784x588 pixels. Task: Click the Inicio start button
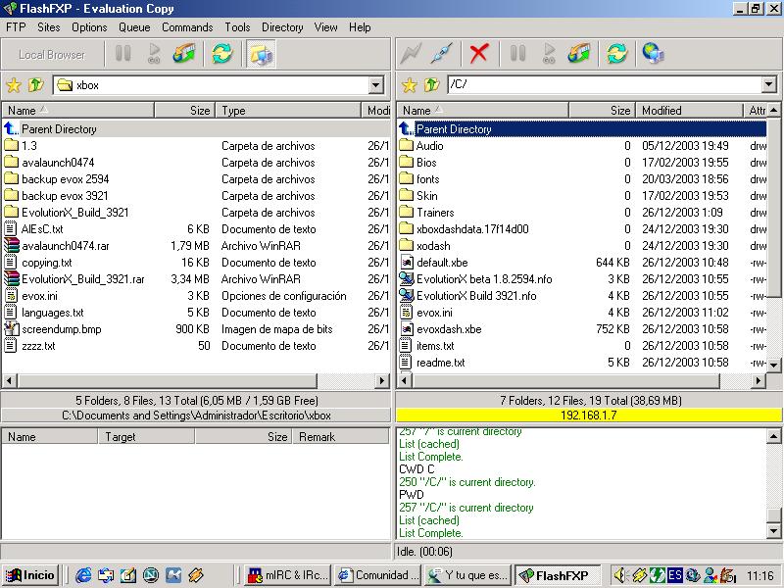click(30, 575)
